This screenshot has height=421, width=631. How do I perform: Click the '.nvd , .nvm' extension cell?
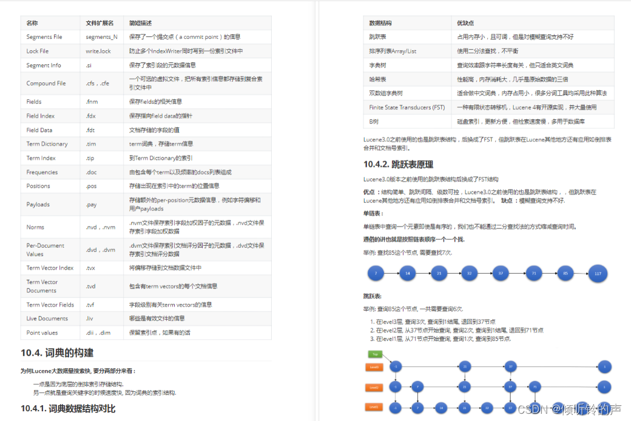[x=101, y=227]
